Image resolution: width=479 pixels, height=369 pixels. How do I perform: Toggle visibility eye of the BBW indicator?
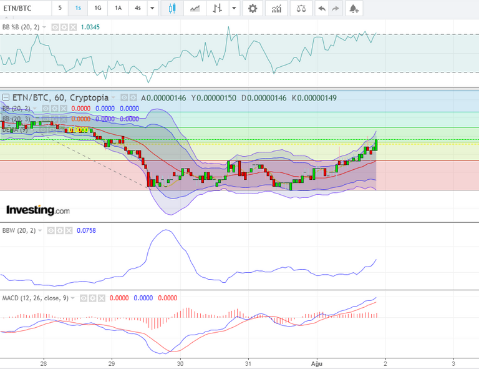click(x=51, y=230)
